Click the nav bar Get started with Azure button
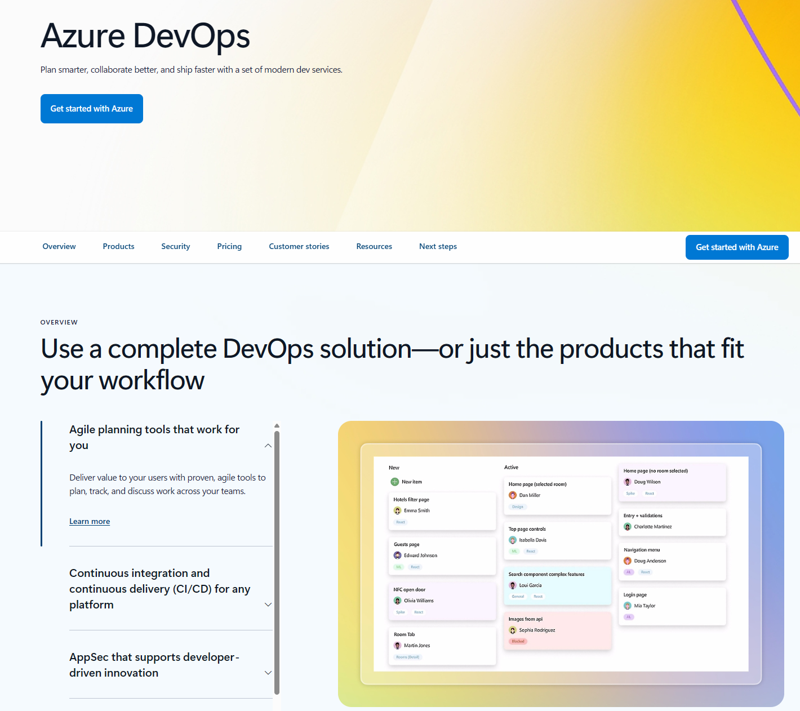Image resolution: width=800 pixels, height=711 pixels. 737,247
